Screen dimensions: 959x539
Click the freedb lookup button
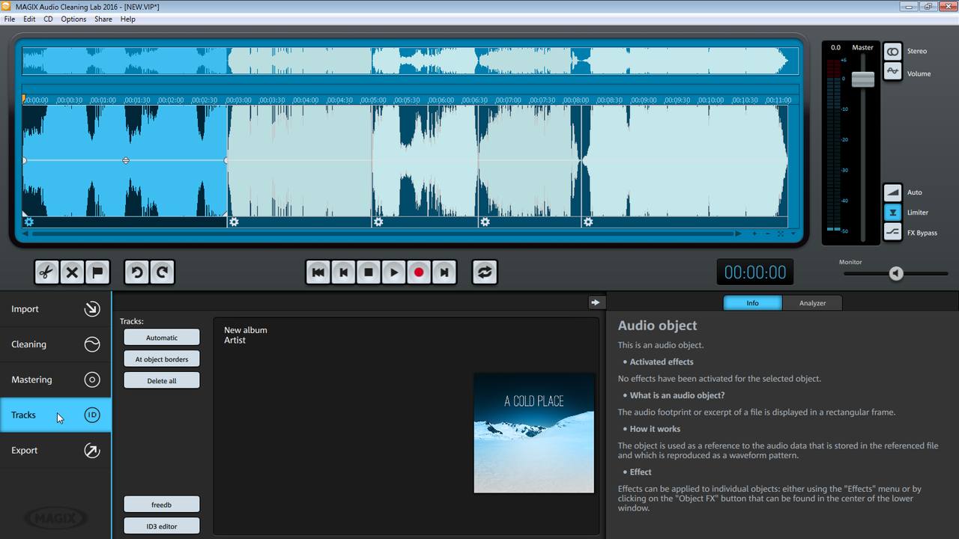click(x=162, y=505)
